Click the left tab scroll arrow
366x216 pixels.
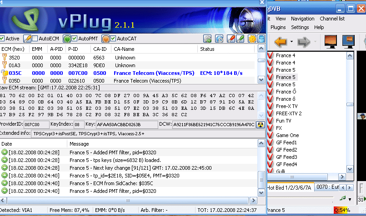pos(343,187)
